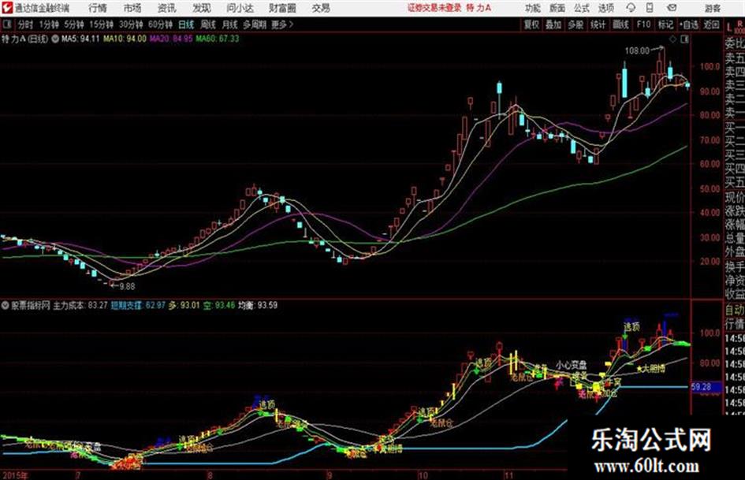745x480 pixels.
Task: Open the 交易 menu
Action: 321,8
